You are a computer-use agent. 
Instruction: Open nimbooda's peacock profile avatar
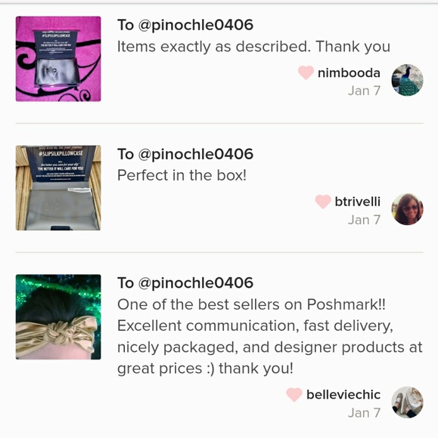[x=407, y=80]
